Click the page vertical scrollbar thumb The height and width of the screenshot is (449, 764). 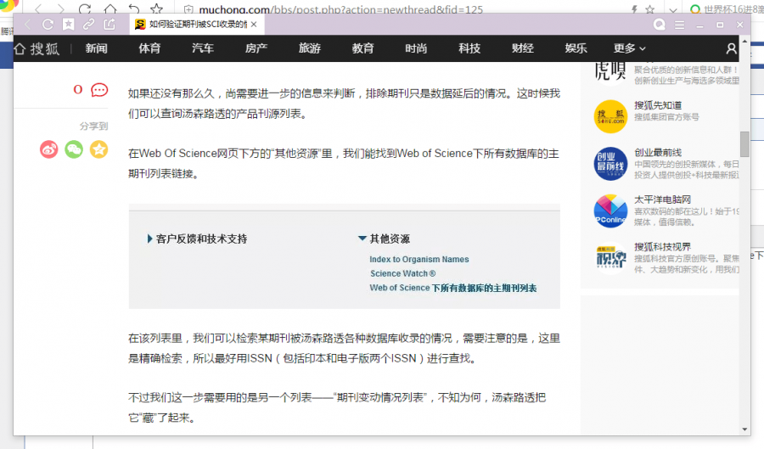pos(744,144)
